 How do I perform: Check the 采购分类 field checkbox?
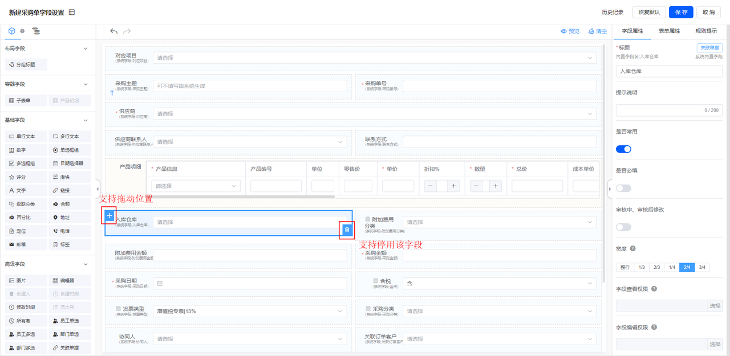(367, 309)
